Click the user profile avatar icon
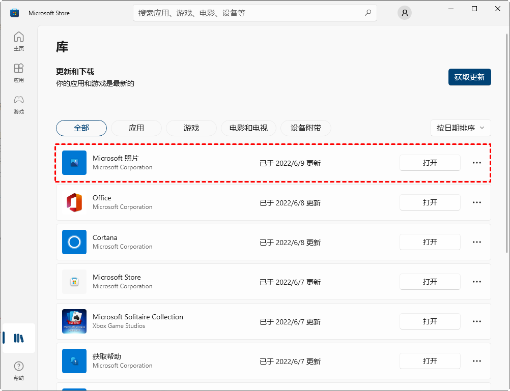The image size is (510, 391). [405, 13]
